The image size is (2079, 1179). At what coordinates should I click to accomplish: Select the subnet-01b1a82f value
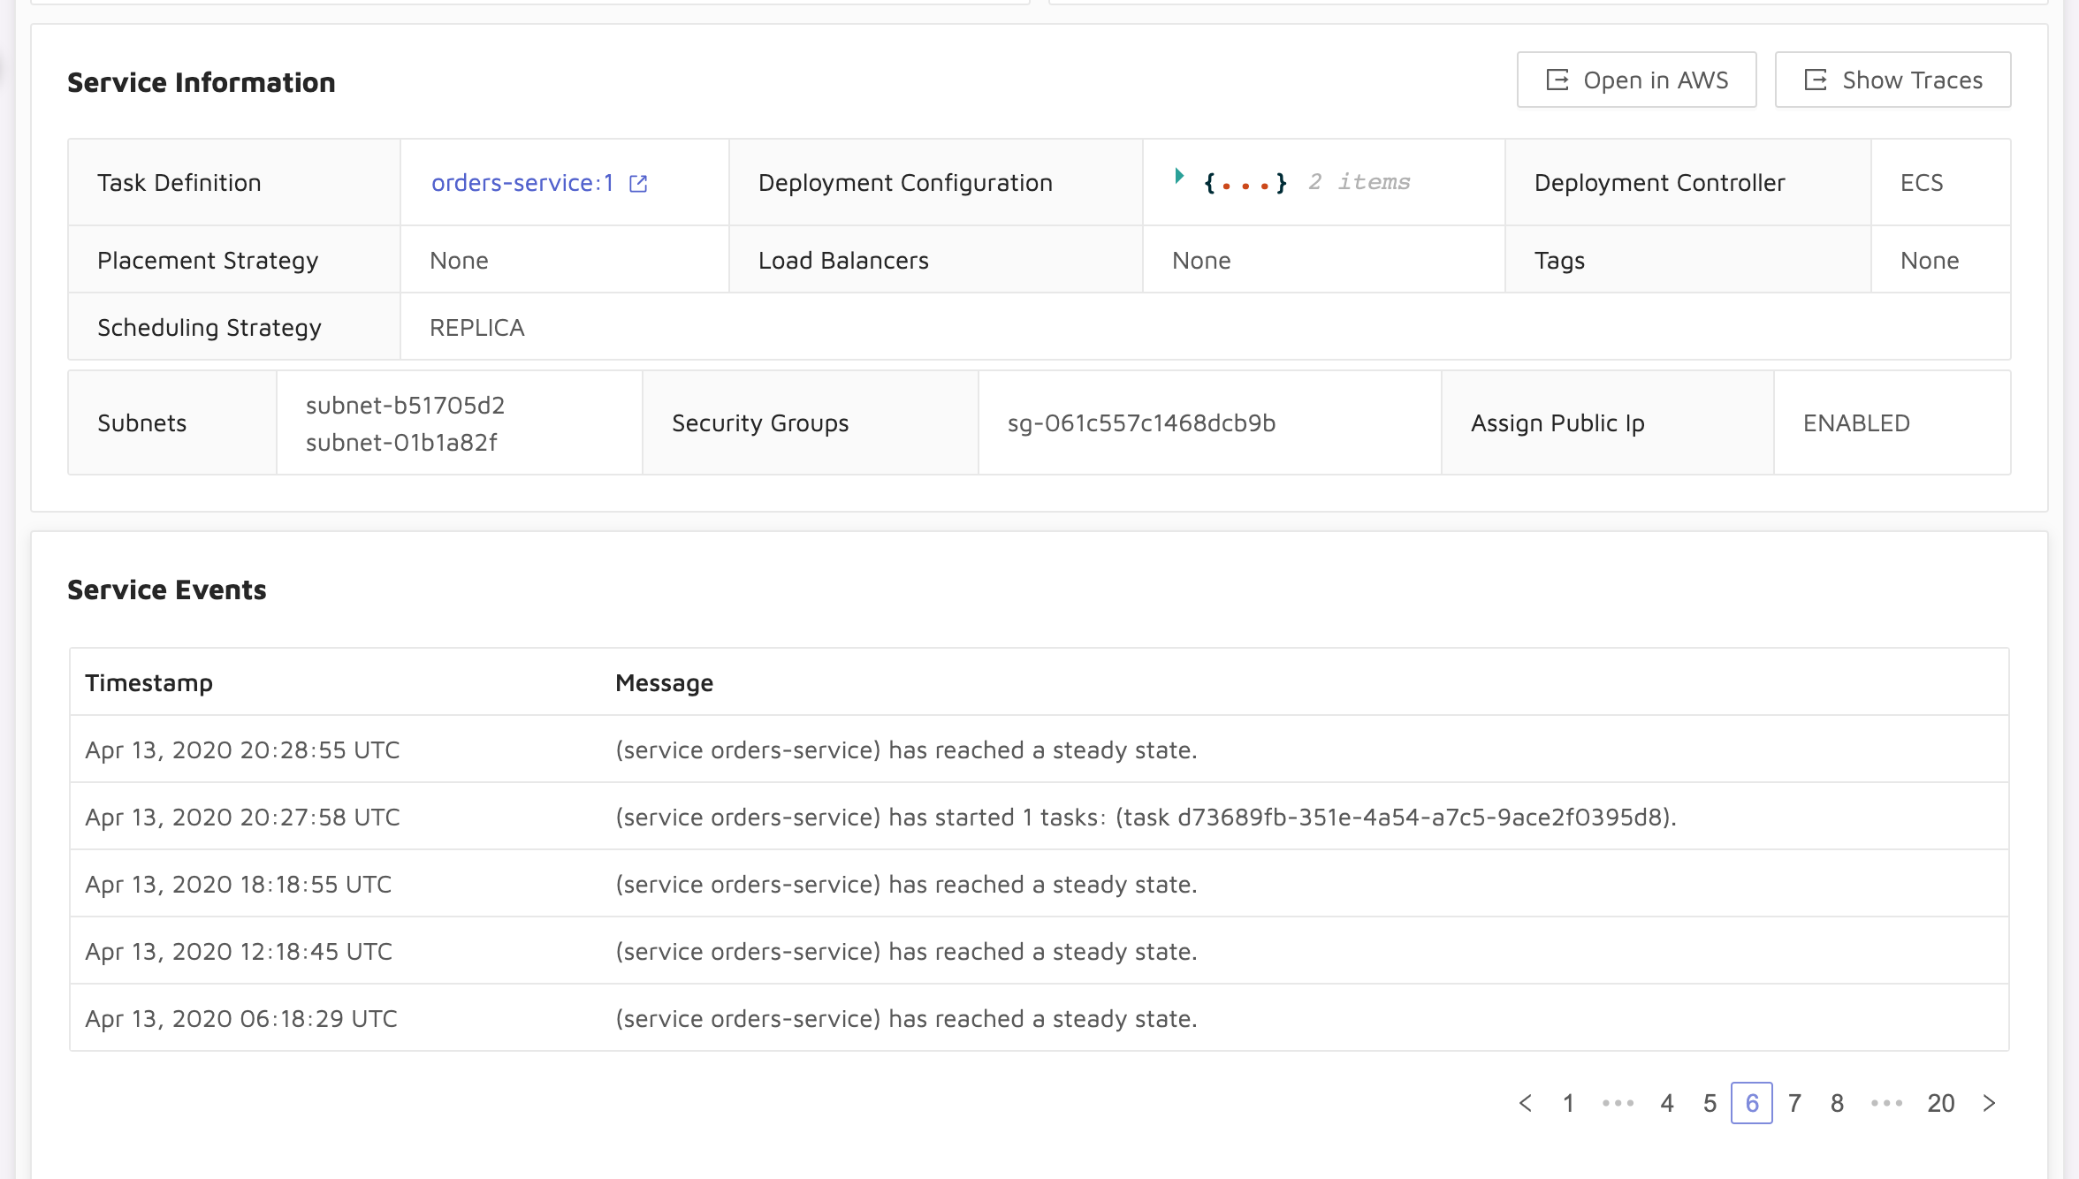coord(401,442)
